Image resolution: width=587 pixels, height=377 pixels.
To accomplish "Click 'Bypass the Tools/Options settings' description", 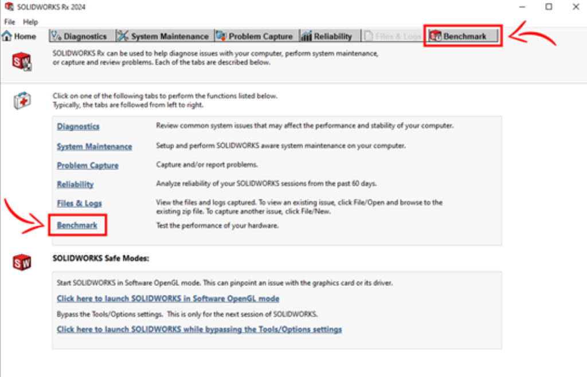I will (187, 314).
